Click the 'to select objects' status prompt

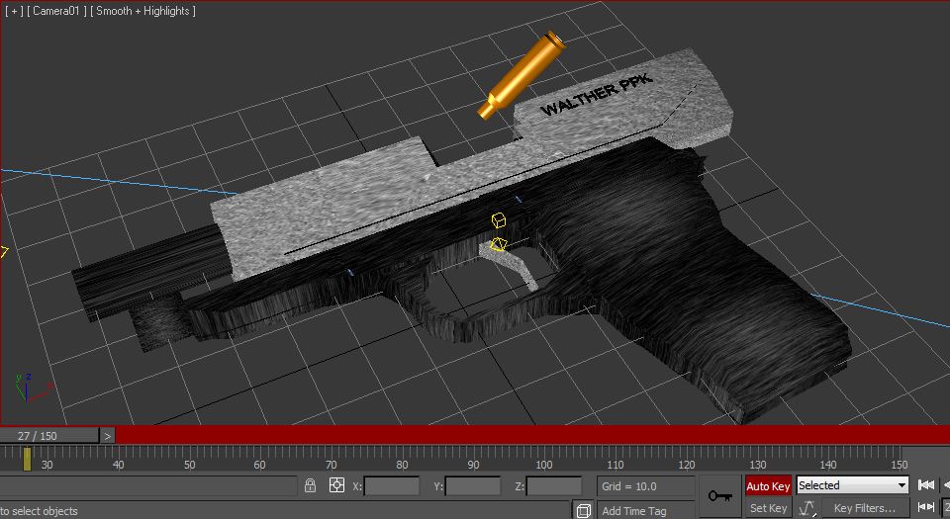(x=39, y=511)
